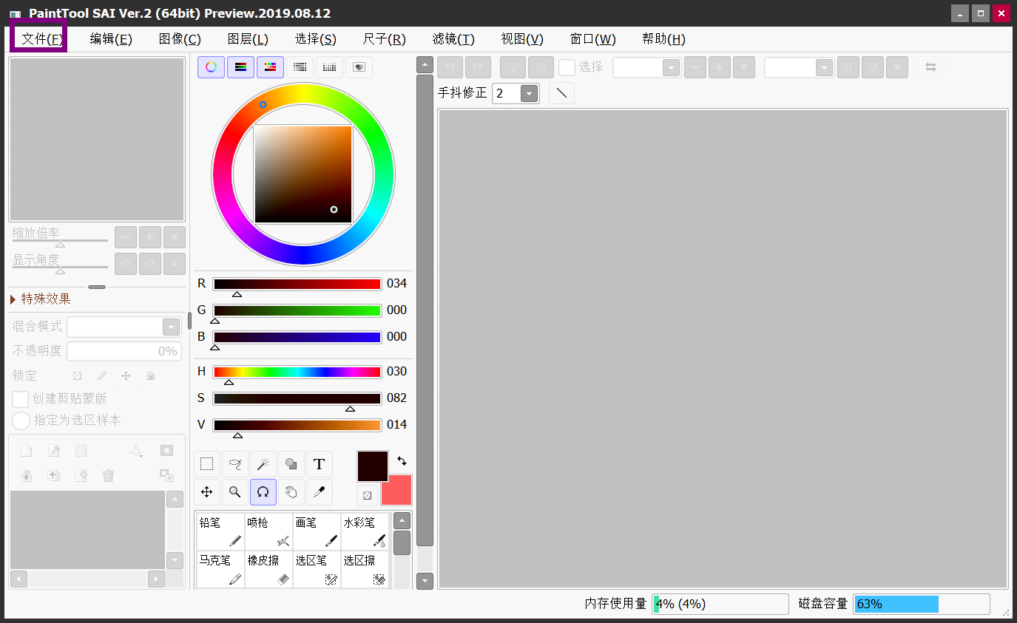Image resolution: width=1017 pixels, height=623 pixels.
Task: Select the rectangular selection tool
Action: 207,464
